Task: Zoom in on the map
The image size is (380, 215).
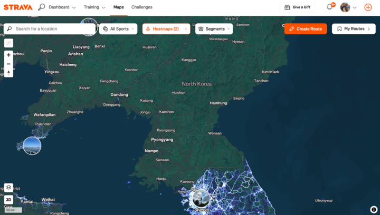Action: (x=8, y=55)
